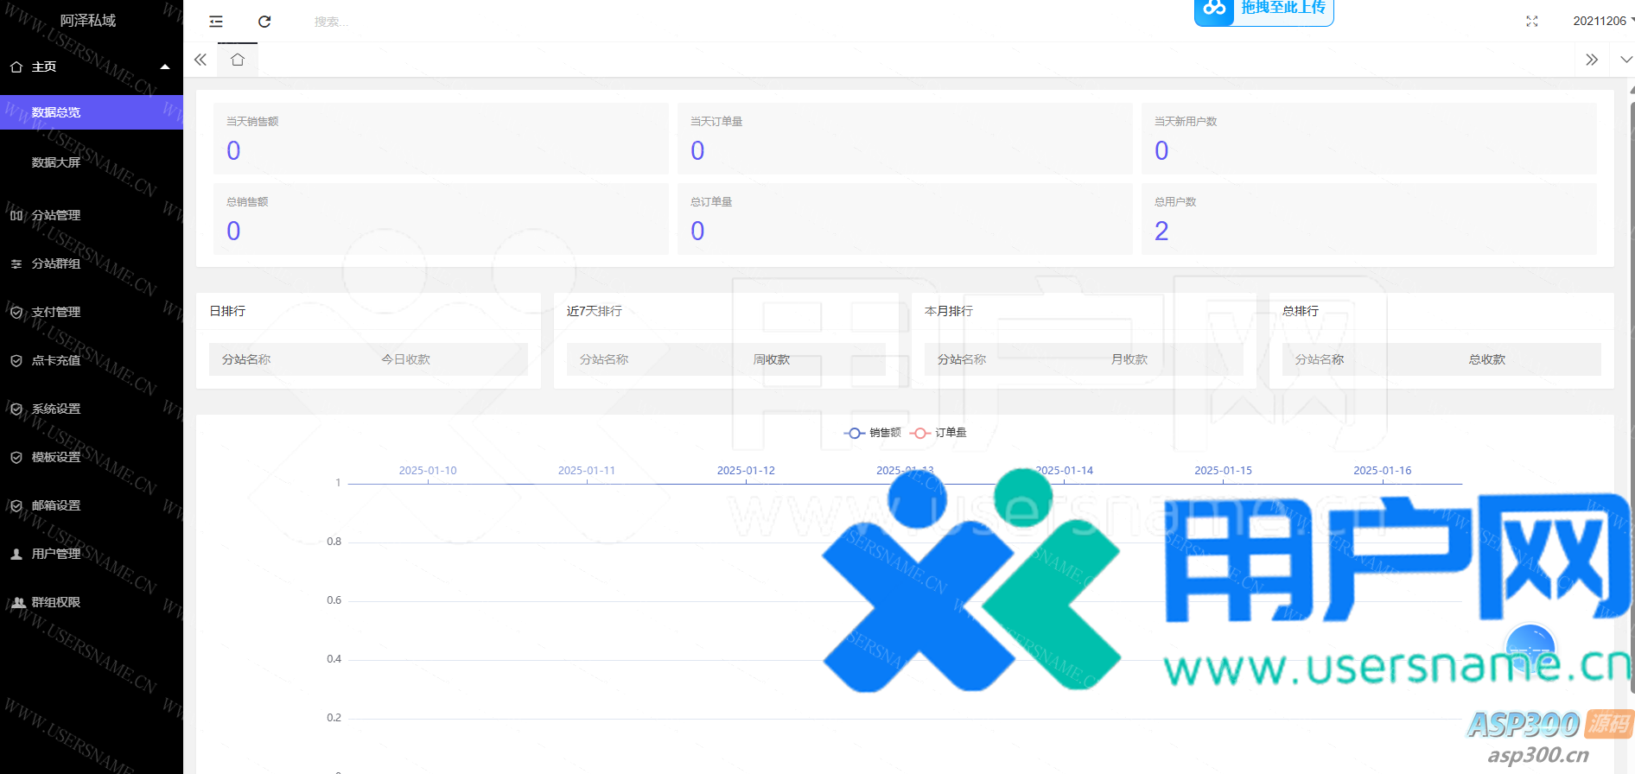Open the tab options down-arrow menu
Viewport: 1635px width, 774px height.
pyautogui.click(x=1625, y=60)
